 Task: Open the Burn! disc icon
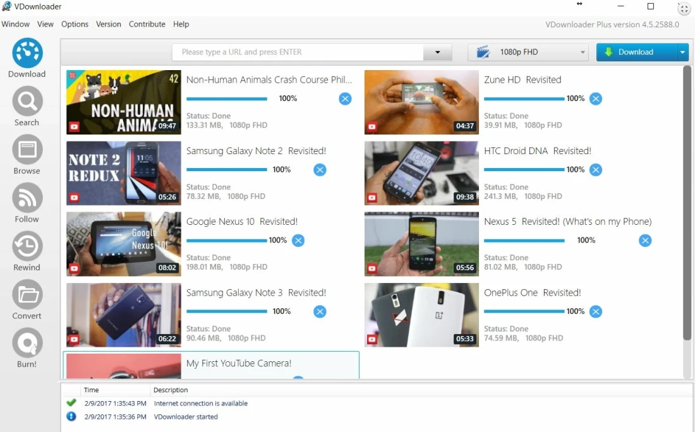[x=27, y=343]
